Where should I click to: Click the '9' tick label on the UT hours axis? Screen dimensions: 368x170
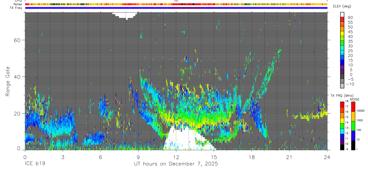pyautogui.click(x=138, y=157)
